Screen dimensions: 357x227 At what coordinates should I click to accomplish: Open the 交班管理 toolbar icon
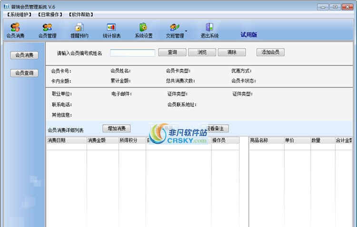pyautogui.click(x=175, y=30)
